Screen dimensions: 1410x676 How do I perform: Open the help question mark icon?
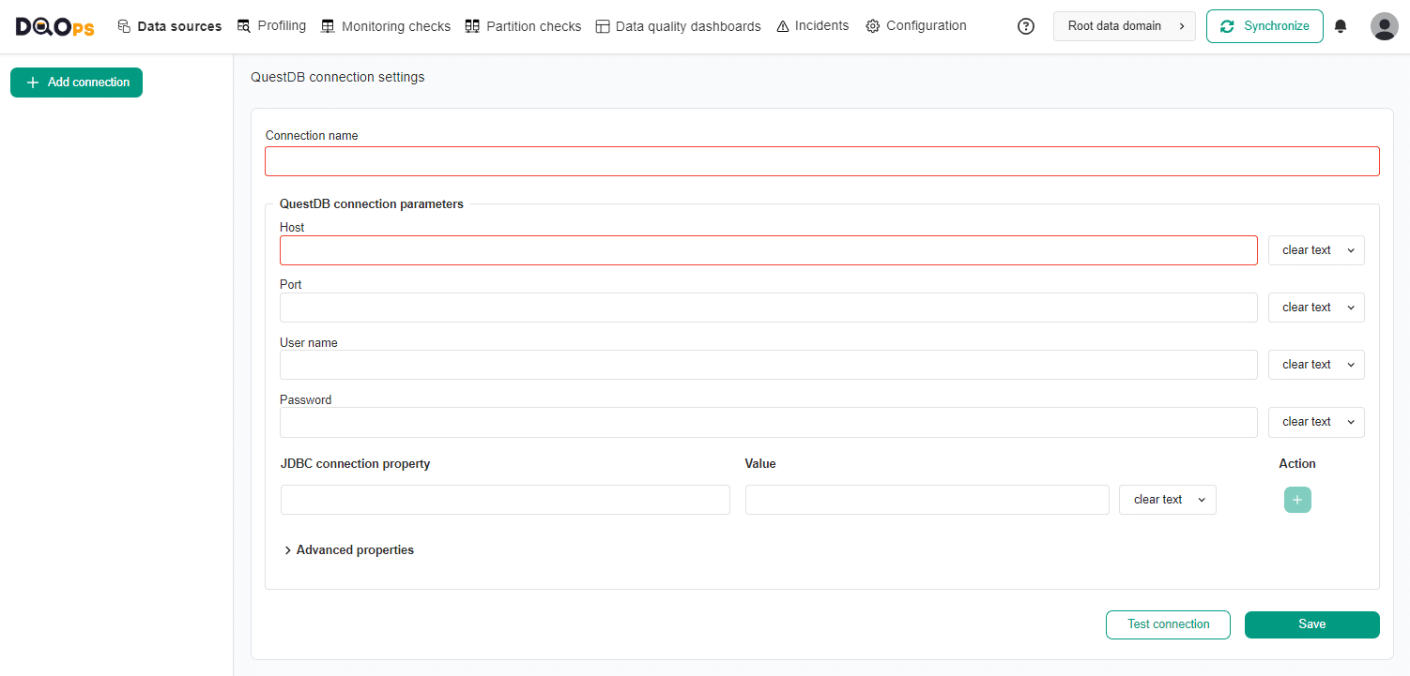[x=1026, y=26]
